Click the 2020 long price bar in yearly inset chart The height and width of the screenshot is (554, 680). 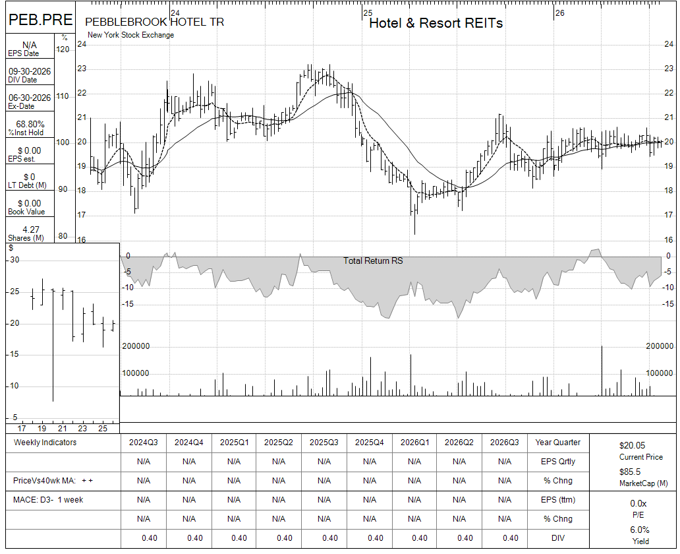53,345
